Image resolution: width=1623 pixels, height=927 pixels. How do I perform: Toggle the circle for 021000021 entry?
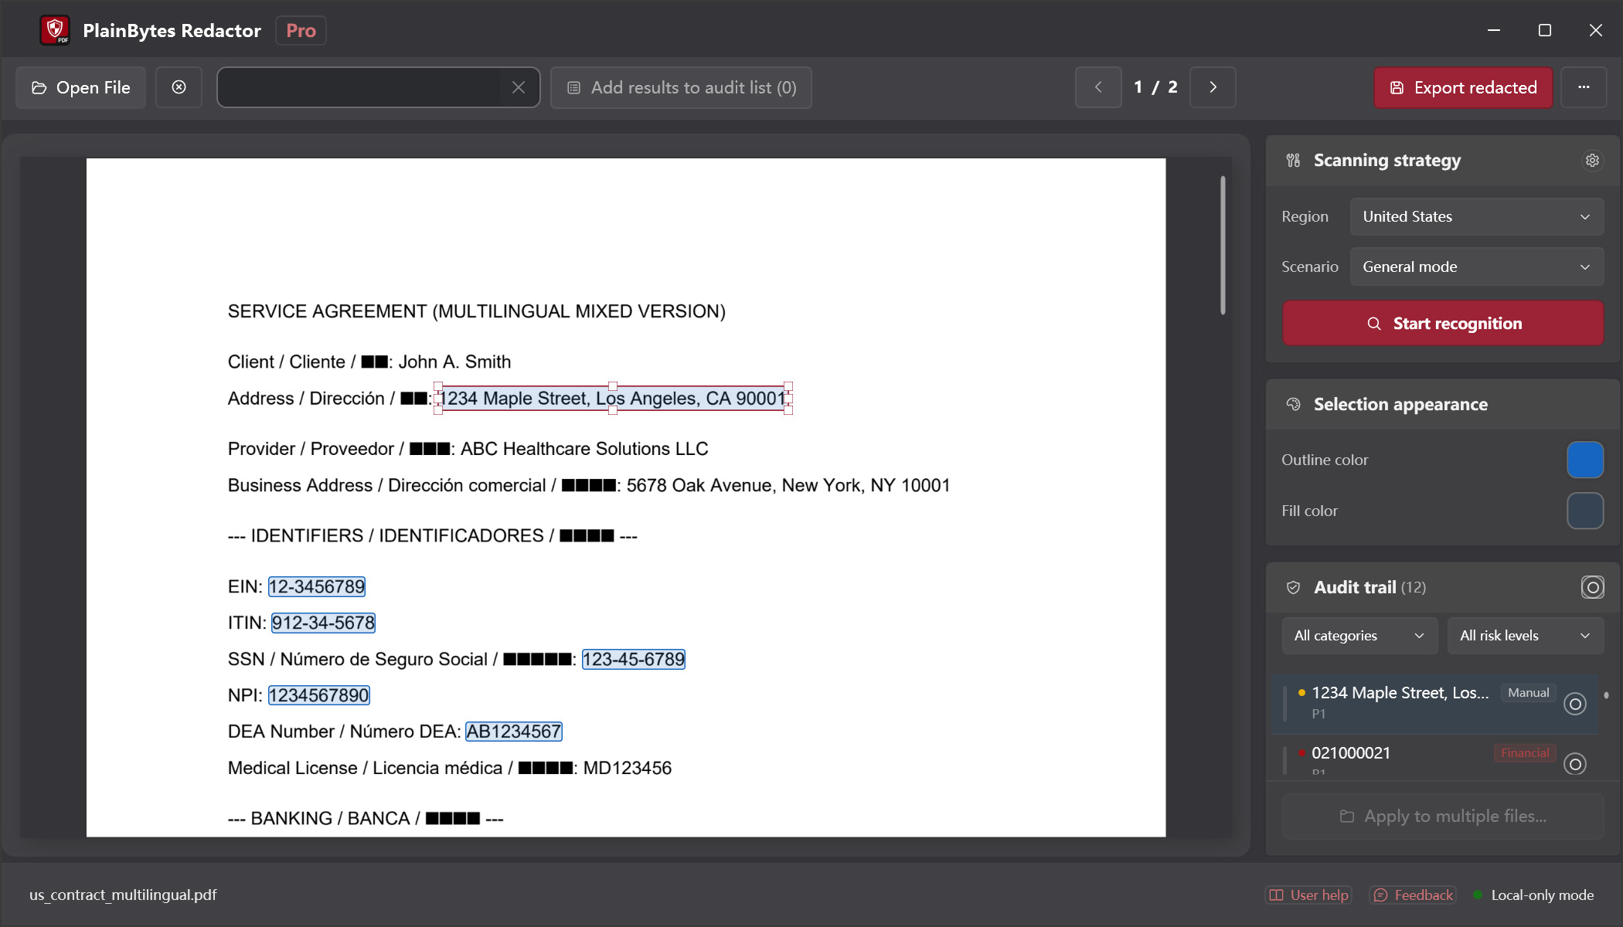pyautogui.click(x=1574, y=764)
